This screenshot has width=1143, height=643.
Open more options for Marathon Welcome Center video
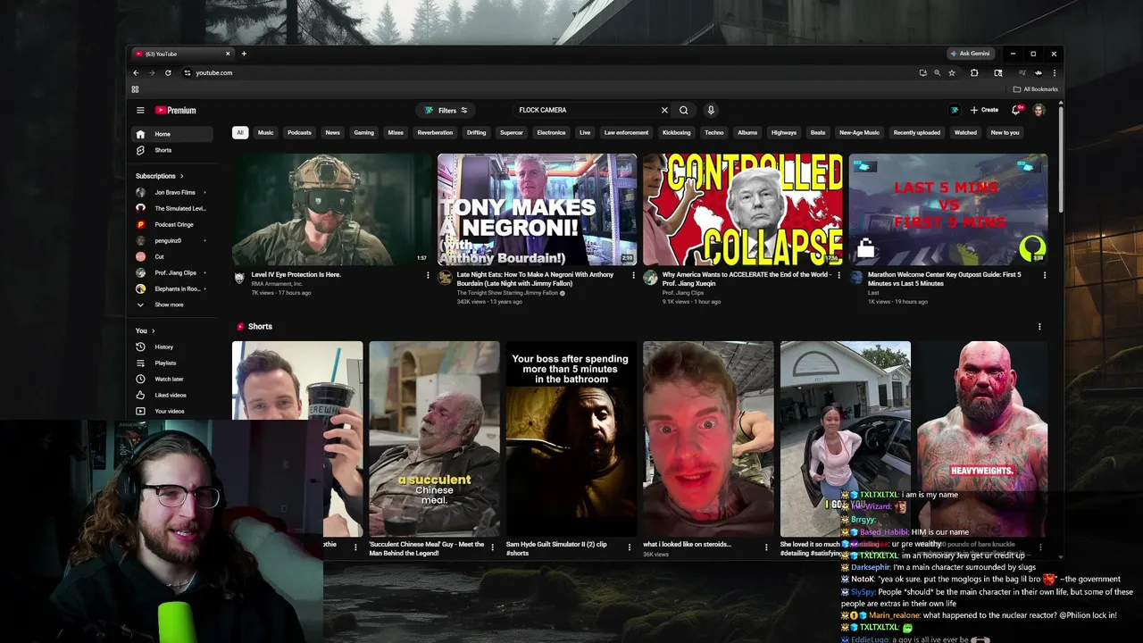pos(1044,275)
